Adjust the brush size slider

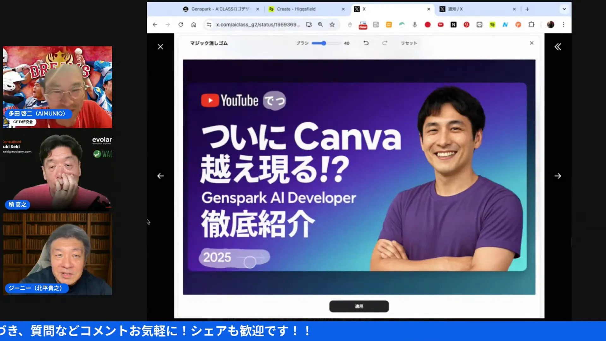[x=326, y=43]
